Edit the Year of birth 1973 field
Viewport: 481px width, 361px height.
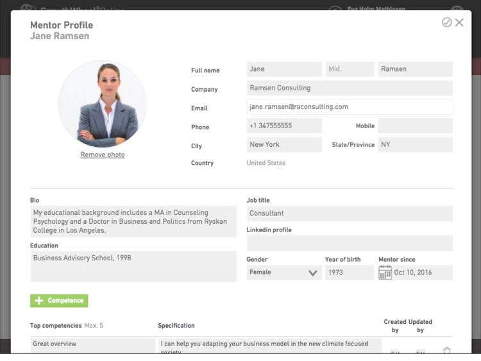[350, 273]
